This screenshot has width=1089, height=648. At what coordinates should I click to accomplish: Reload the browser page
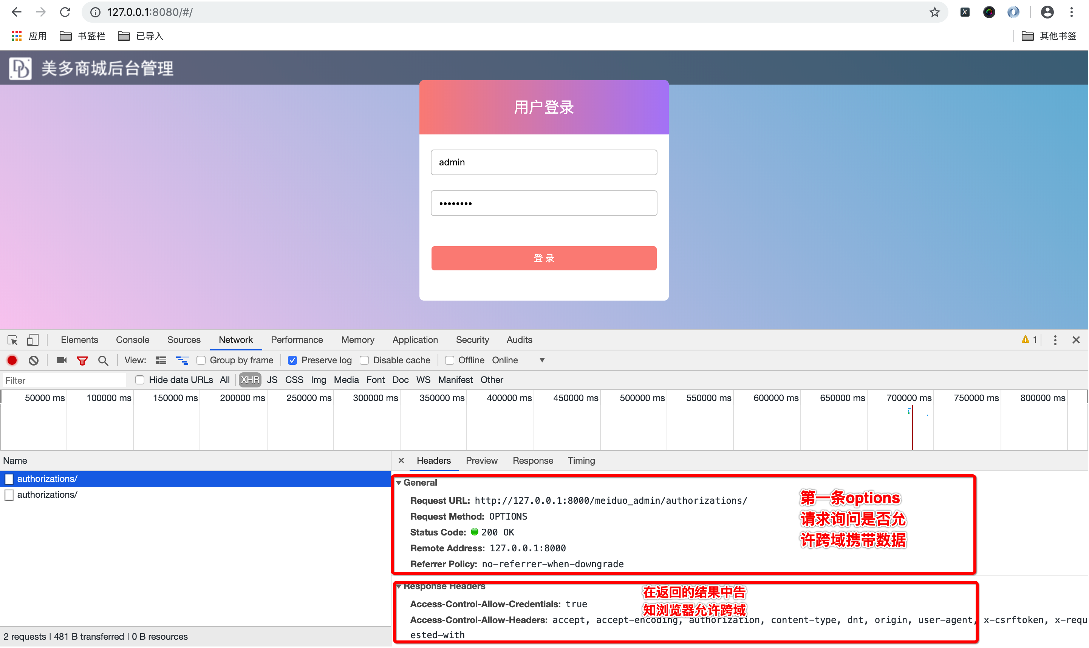coord(65,12)
